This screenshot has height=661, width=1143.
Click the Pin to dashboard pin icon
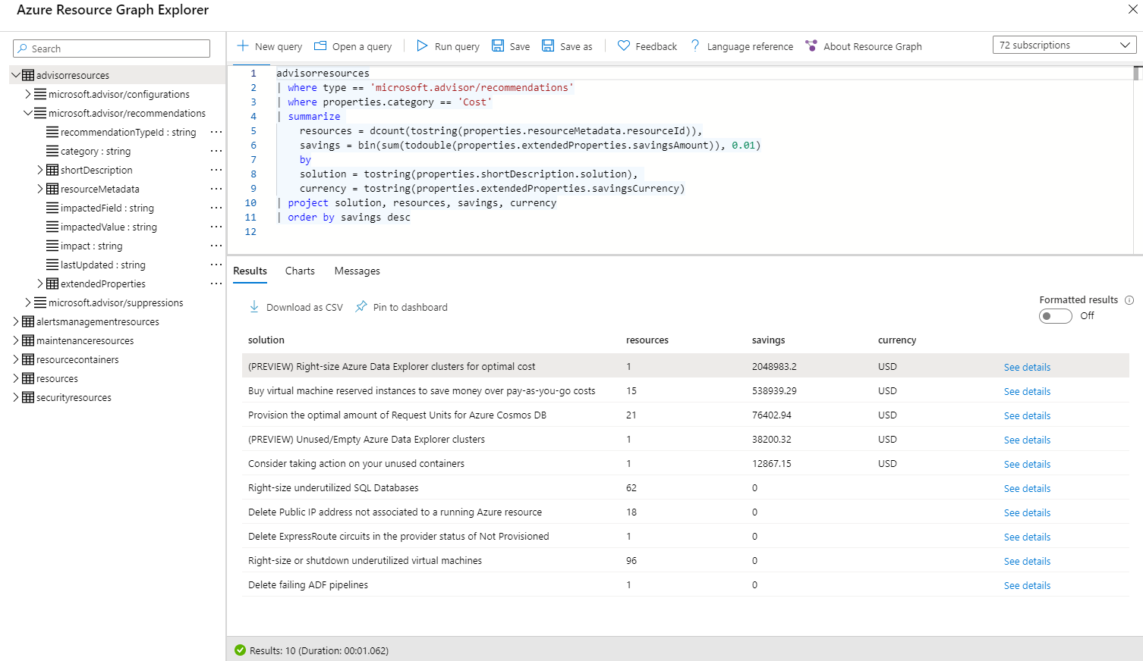(361, 306)
